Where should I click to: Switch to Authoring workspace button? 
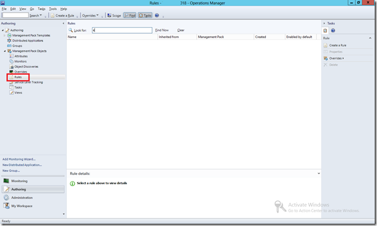click(33, 189)
